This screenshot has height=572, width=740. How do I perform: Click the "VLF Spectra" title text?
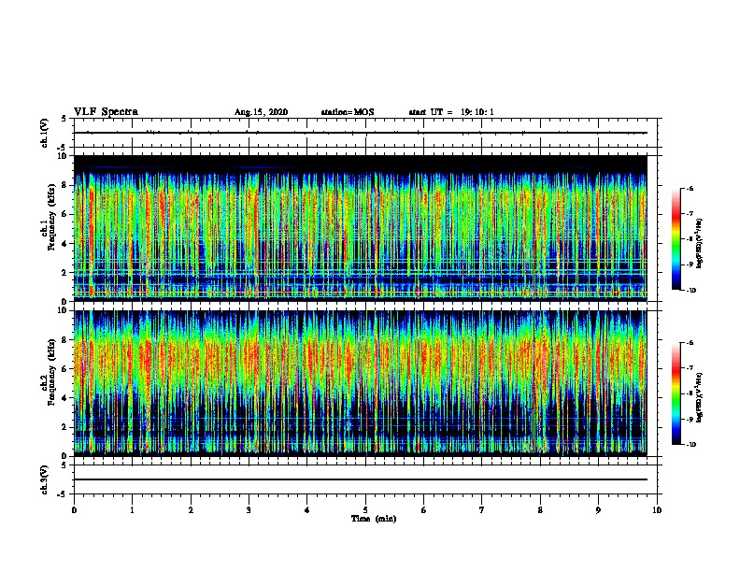coord(106,112)
